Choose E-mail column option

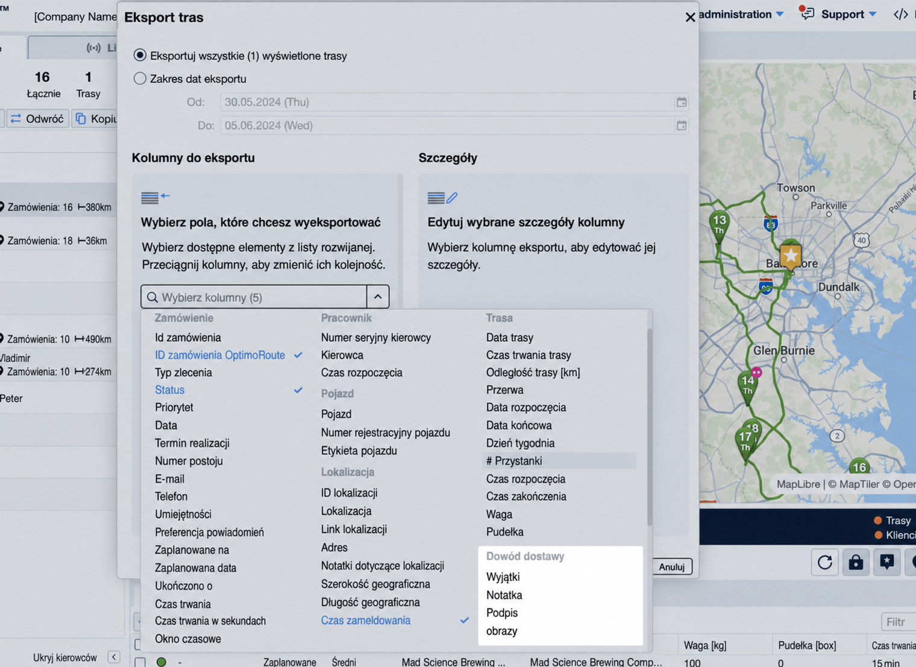click(169, 479)
